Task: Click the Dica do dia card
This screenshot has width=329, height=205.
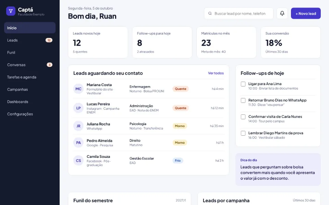Action: [x=278, y=169]
